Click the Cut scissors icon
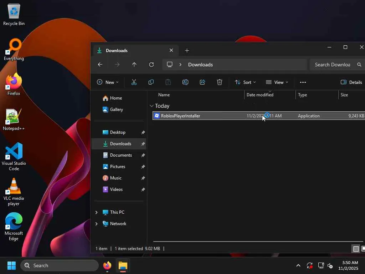Viewport: 365px width, 274px height. coord(134,82)
